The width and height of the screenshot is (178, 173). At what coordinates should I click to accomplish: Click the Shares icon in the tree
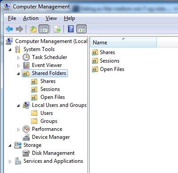pyautogui.click(x=34, y=81)
